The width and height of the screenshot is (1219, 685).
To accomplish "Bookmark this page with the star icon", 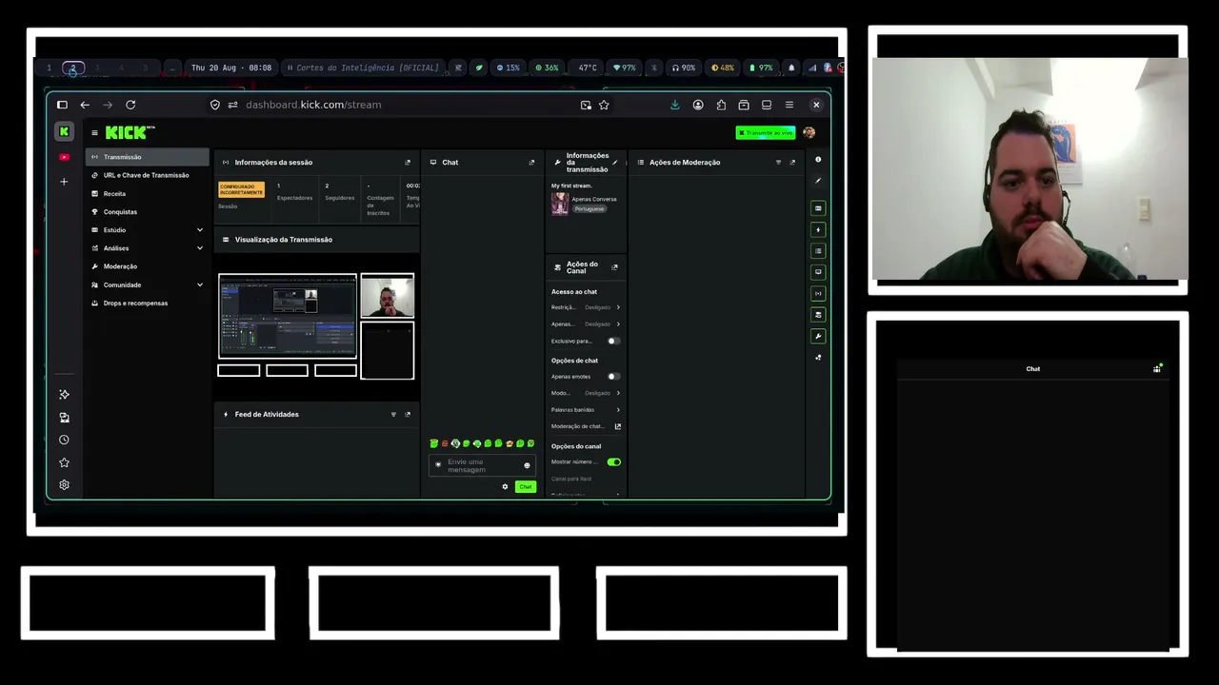I will [604, 105].
